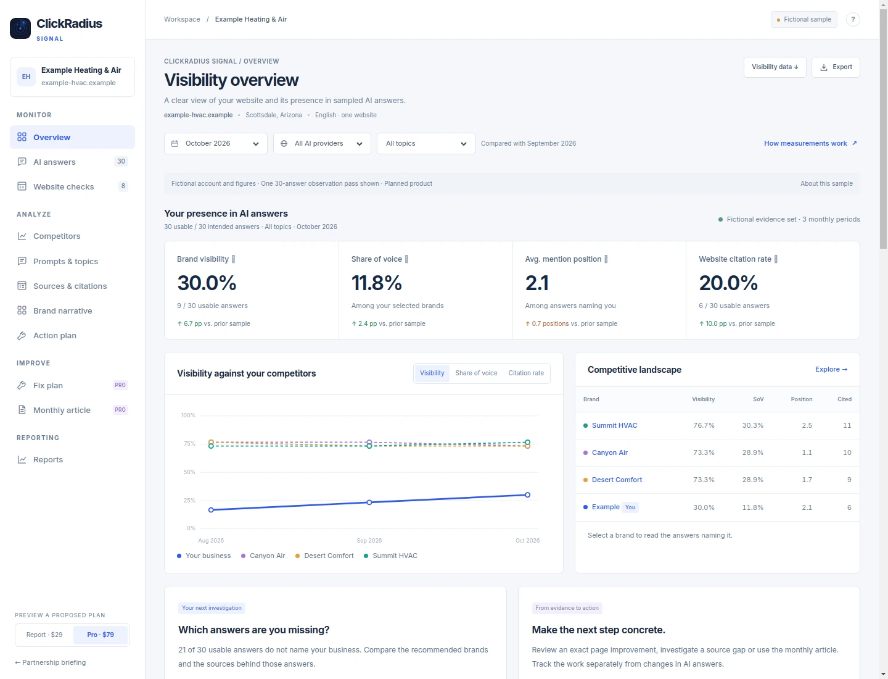The image size is (888, 679).
Task: Toggle Canyon Air series in chart legend
Action: point(263,556)
